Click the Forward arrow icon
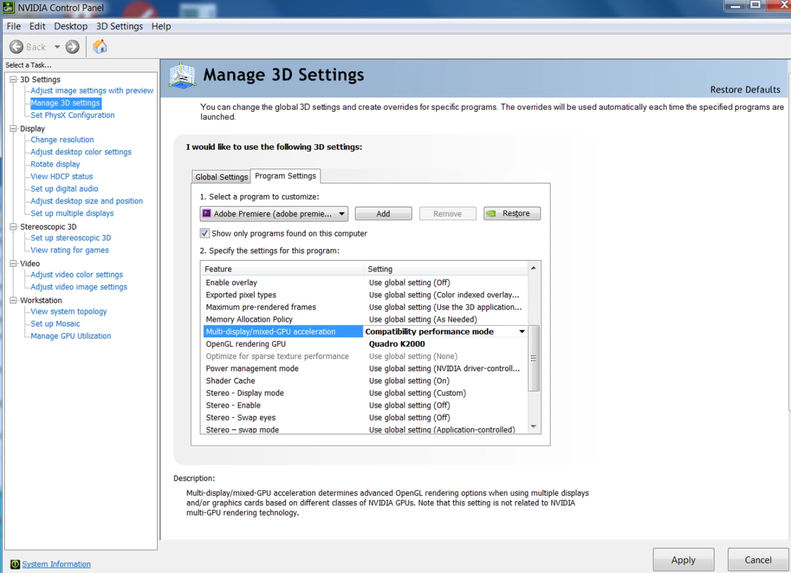This screenshot has height=573, width=791. tap(73, 47)
